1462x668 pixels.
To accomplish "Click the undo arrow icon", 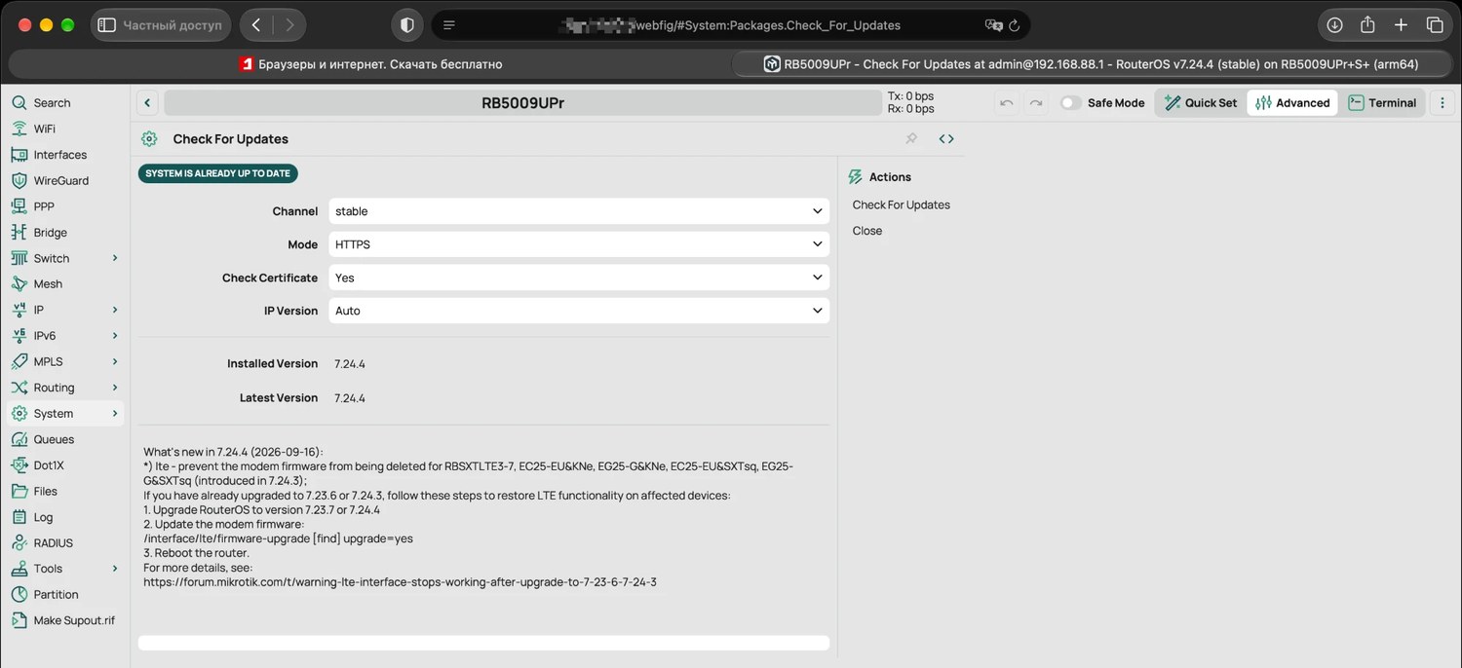I will click(1007, 102).
